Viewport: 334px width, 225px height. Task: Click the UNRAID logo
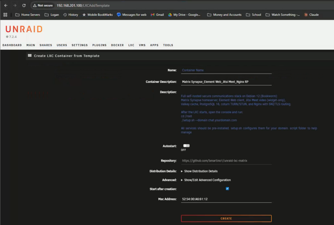tap(24, 29)
